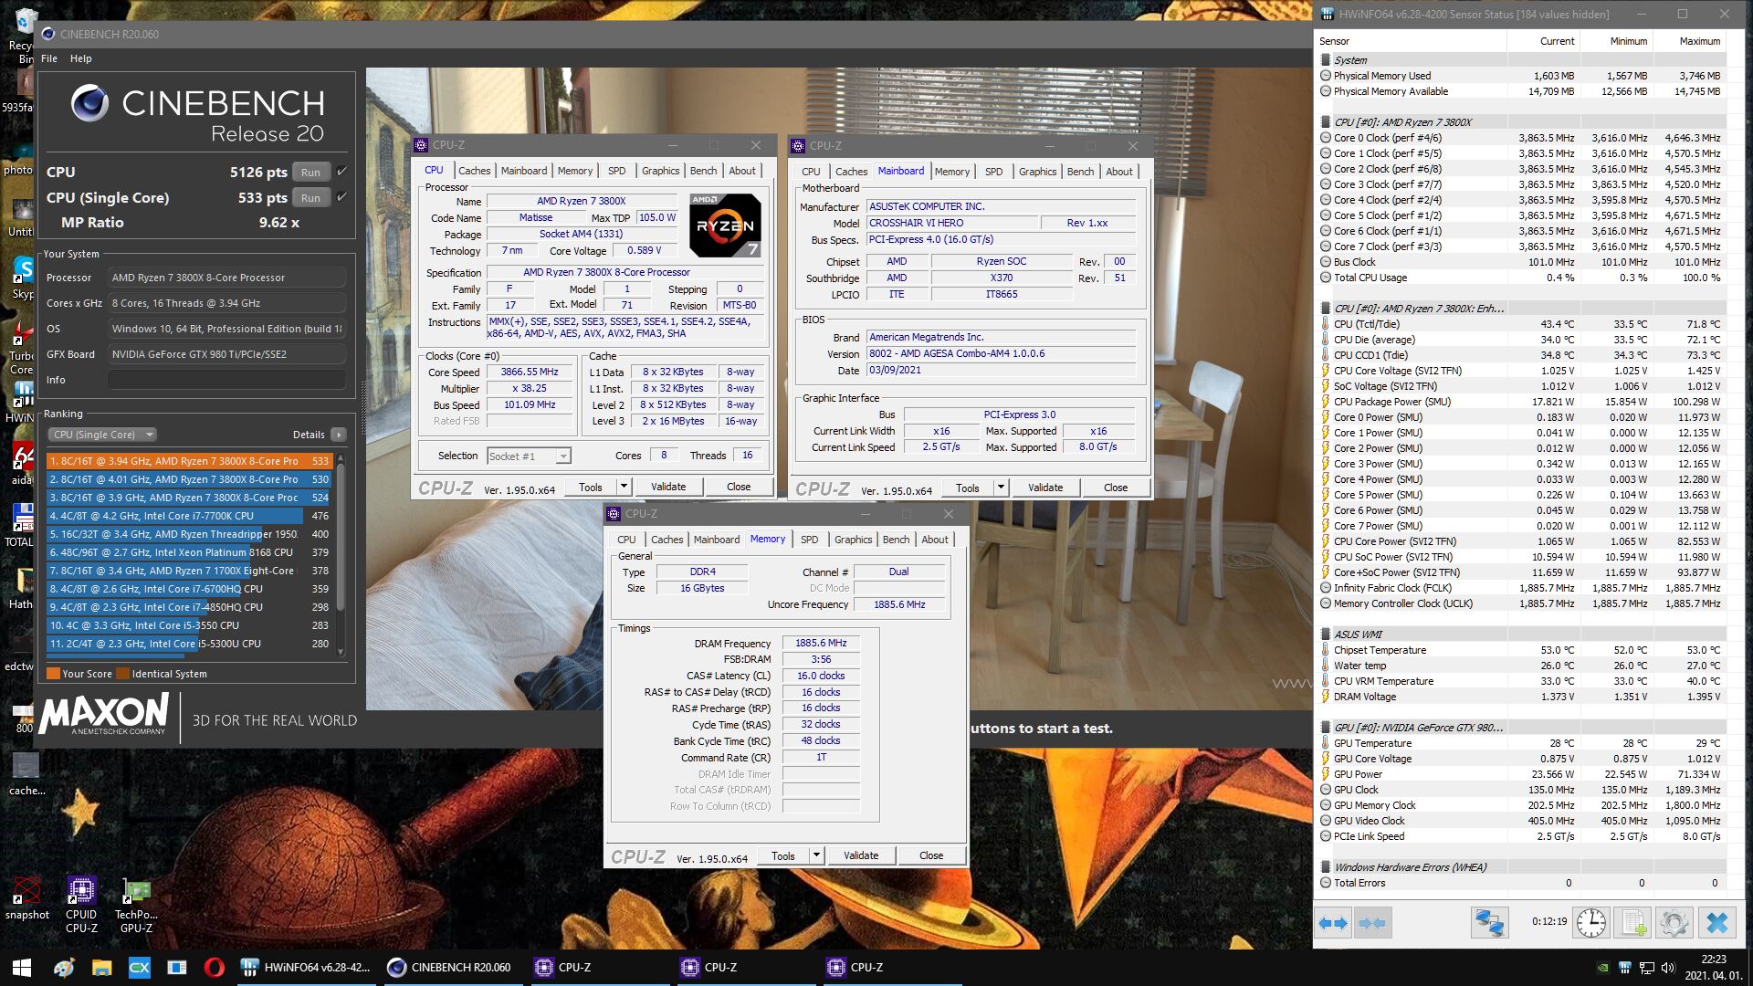Select Infinity Fabric Clock (FCLK) row
This screenshot has width=1753, height=986.
(1520, 588)
